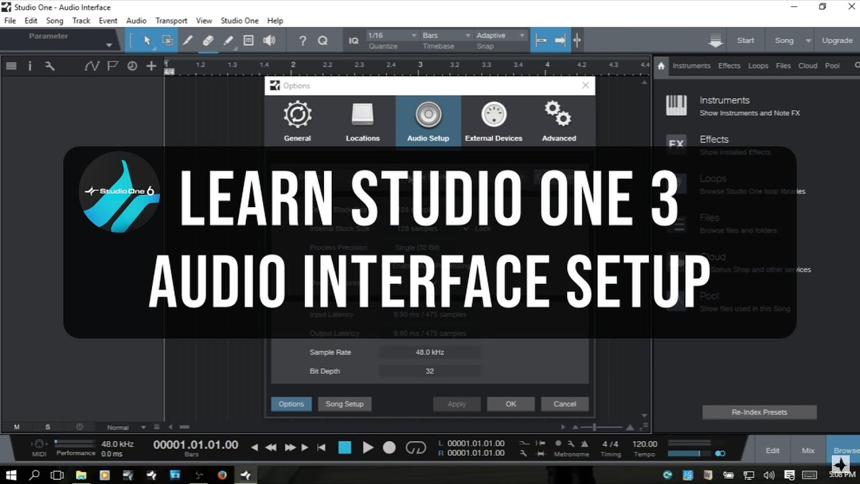Open Locations settings in Options dialog
The width and height of the screenshot is (860, 484).
click(x=363, y=121)
